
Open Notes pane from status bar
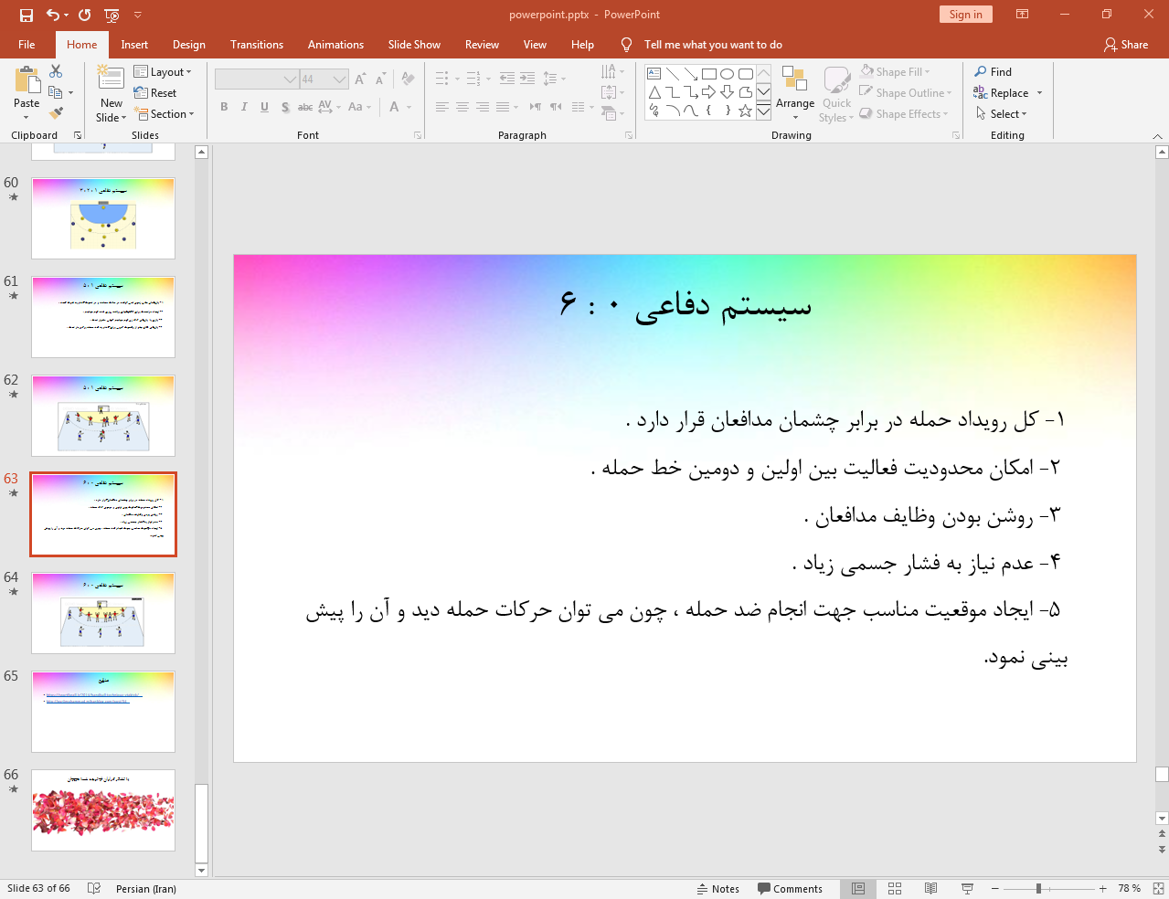coord(718,889)
